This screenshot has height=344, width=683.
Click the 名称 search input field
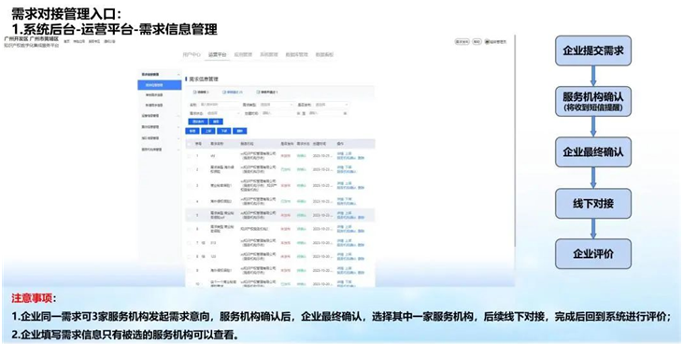(x=219, y=105)
